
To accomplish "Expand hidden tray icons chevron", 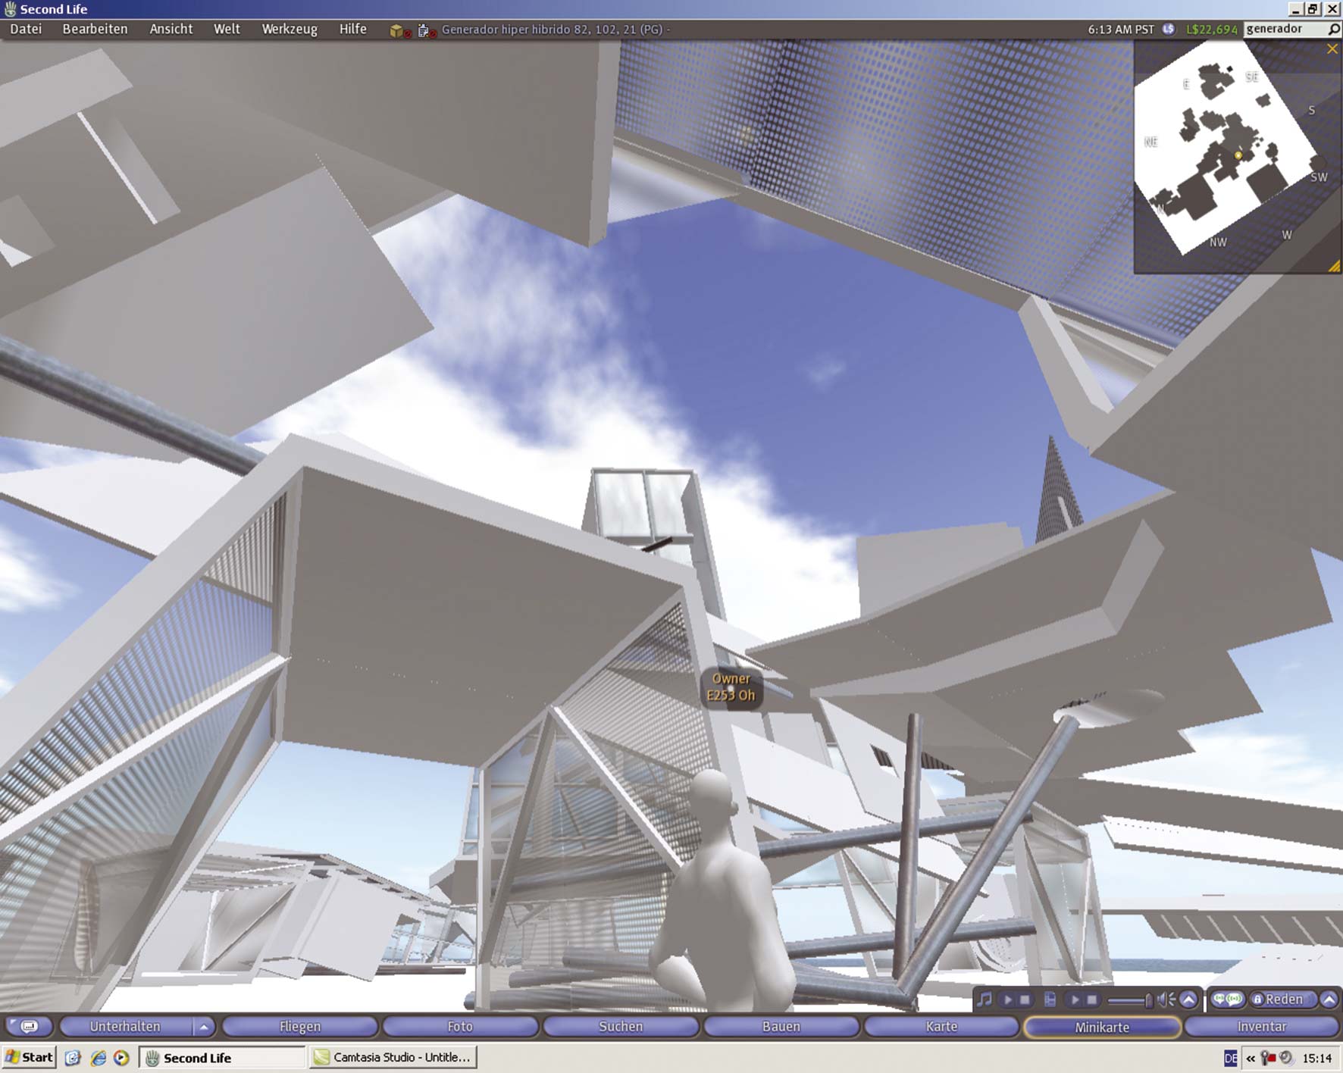I will [x=1251, y=1059].
